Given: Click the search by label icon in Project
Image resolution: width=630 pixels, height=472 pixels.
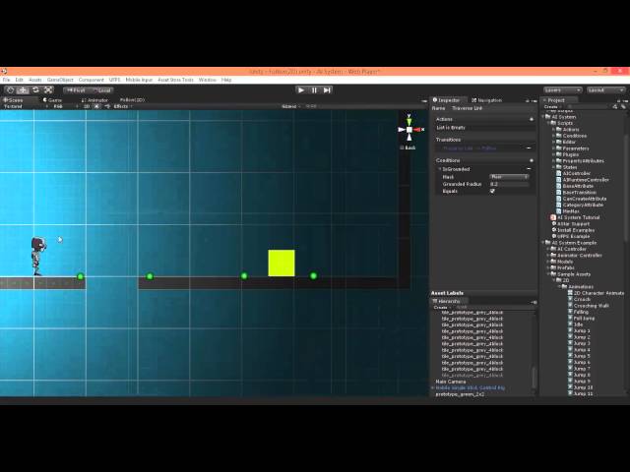Looking at the screenshot, I should tap(623, 107).
